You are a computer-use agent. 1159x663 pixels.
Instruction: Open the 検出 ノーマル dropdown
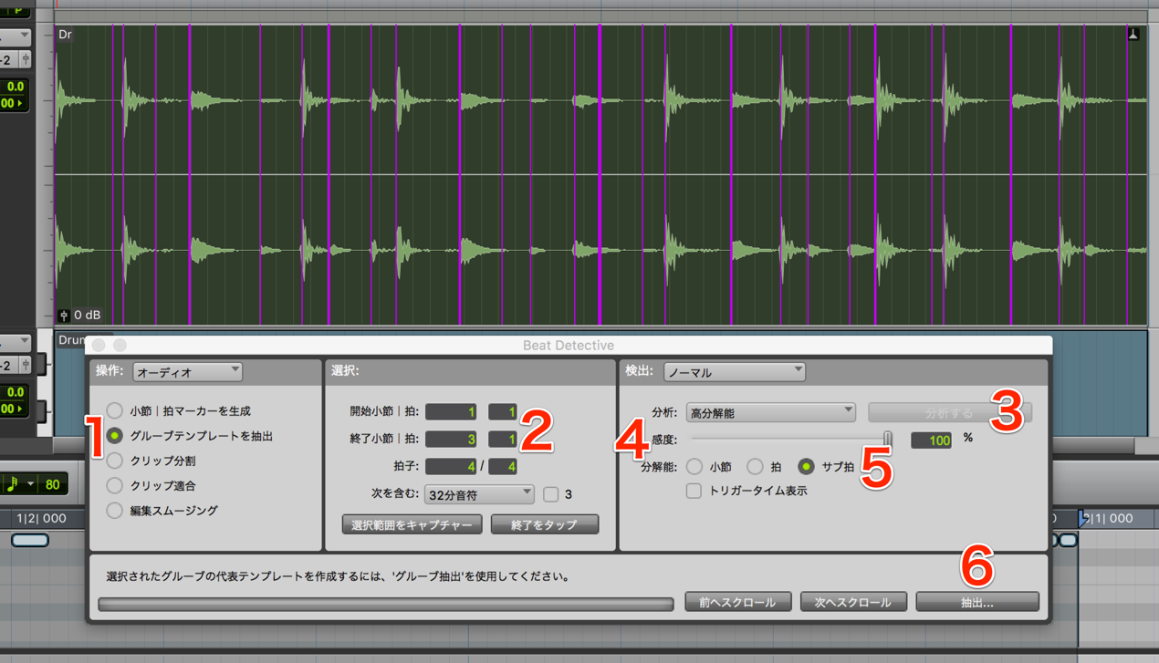tap(735, 372)
